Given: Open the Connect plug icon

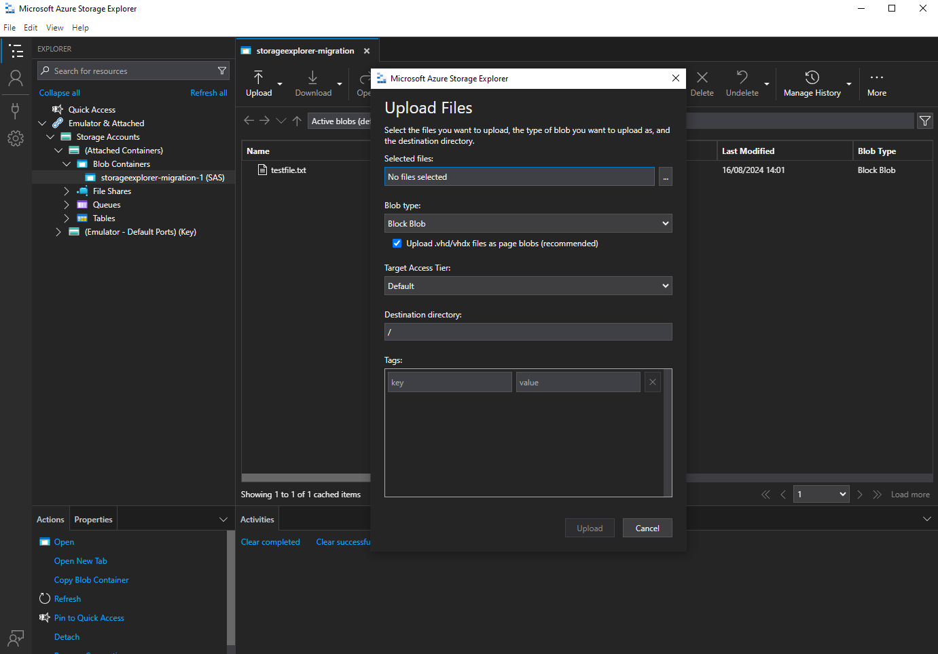Looking at the screenshot, I should click(16, 110).
